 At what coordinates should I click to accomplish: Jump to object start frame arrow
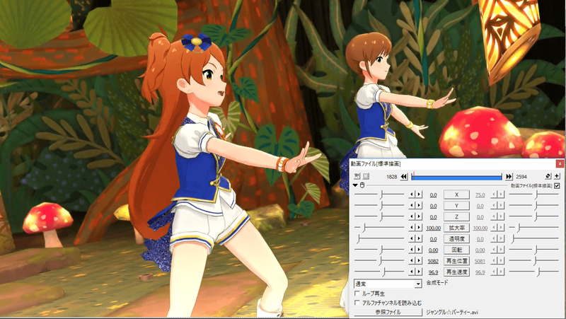[x=404, y=176]
